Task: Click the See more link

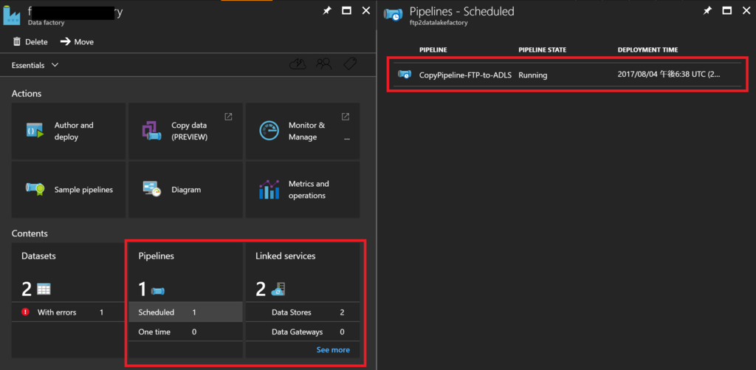Action: 333,350
